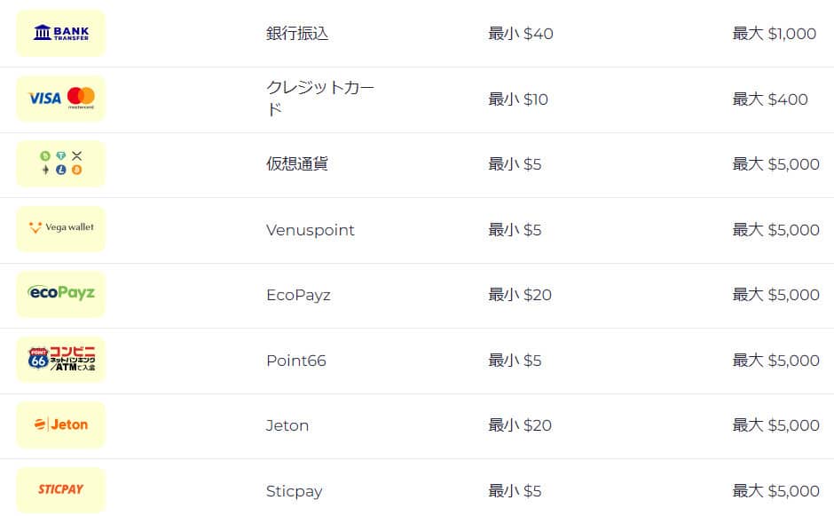Choose the ecoPayz logo
The image size is (834, 516).
tap(60, 294)
